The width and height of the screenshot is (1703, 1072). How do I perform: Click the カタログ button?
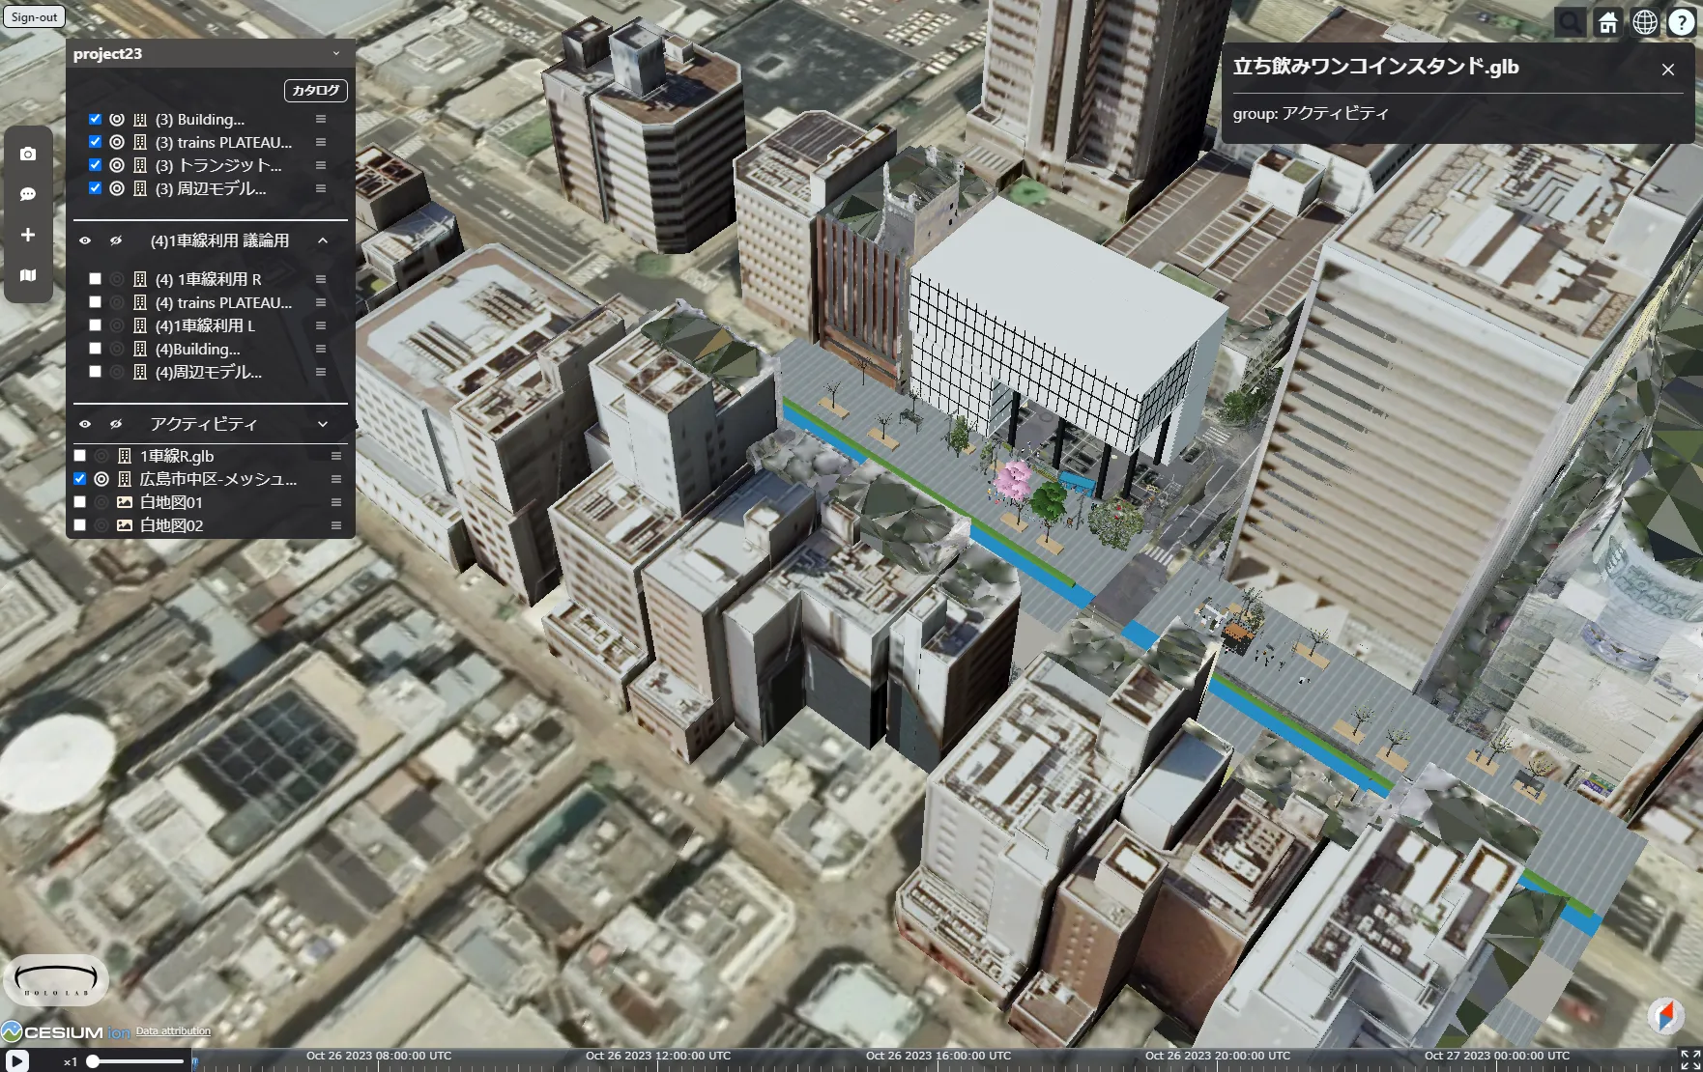tap(315, 90)
